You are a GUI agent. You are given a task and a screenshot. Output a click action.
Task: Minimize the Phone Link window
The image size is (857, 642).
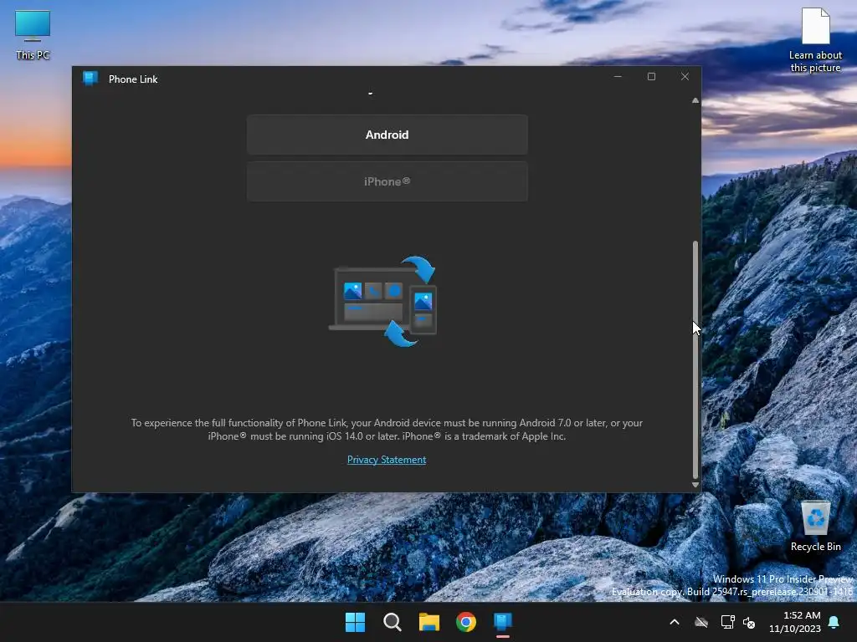click(x=618, y=76)
